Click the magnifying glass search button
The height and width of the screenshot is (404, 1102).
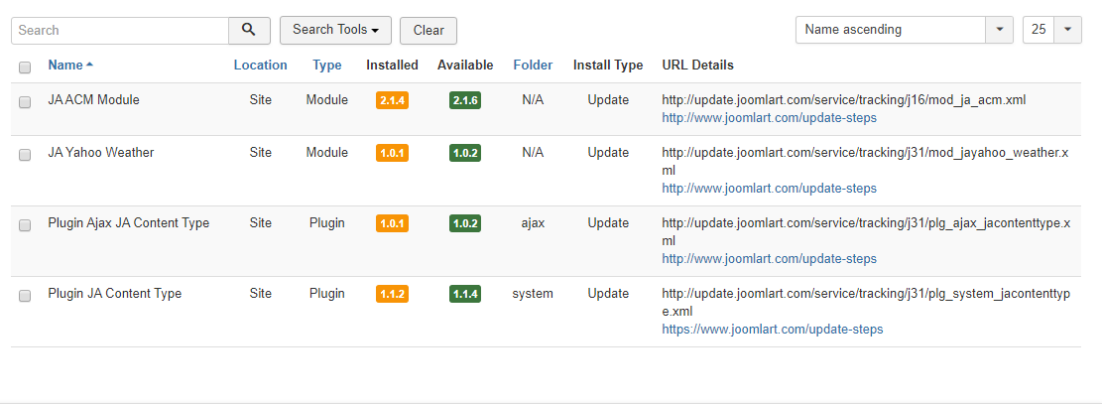coord(249,30)
